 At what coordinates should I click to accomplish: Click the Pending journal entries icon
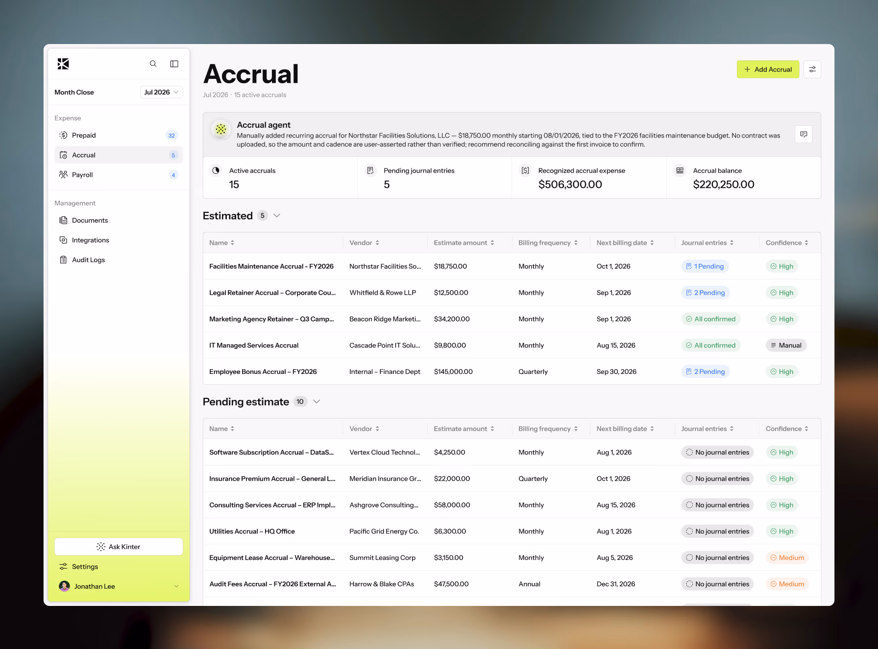point(370,170)
